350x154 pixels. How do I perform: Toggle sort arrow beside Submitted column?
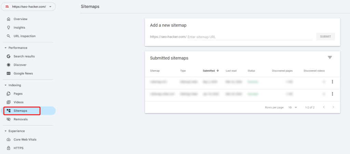click(x=218, y=71)
